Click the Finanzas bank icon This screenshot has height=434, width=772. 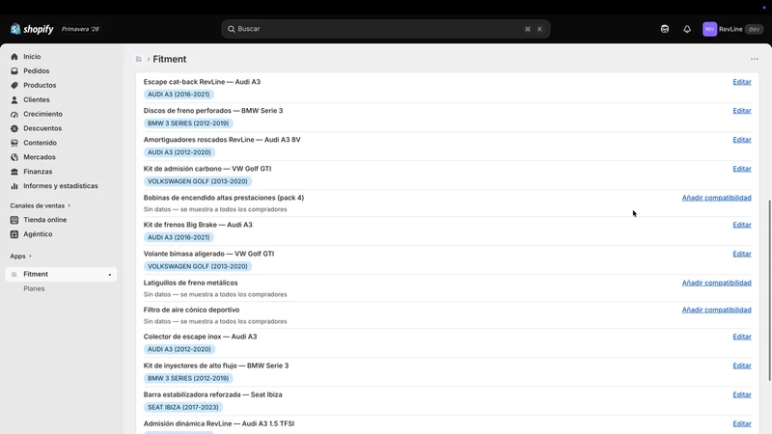pyautogui.click(x=14, y=172)
